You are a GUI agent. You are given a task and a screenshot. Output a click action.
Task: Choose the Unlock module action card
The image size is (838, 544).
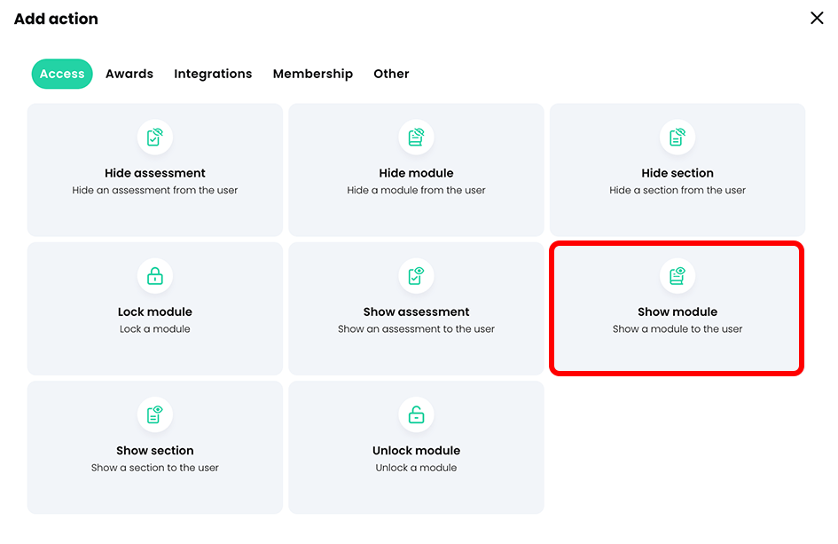tap(416, 446)
